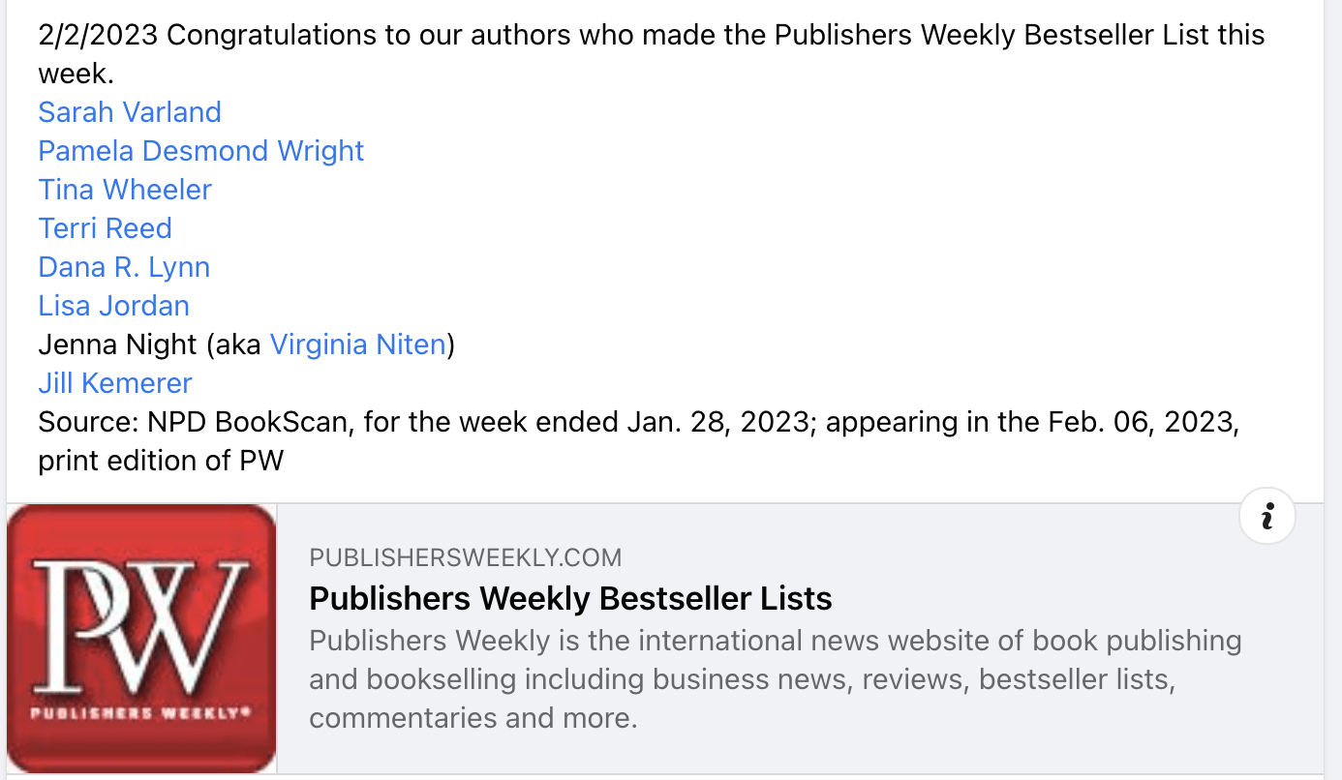1342x780 pixels.
Task: Click the PUBLISHERSWEEKLY.COM domain text
Action: pyautogui.click(x=465, y=557)
